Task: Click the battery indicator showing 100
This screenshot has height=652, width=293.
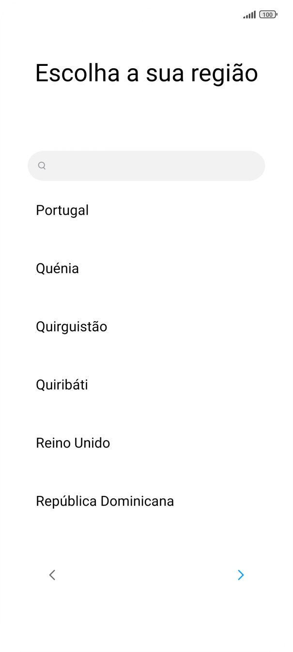Action: 267,15
